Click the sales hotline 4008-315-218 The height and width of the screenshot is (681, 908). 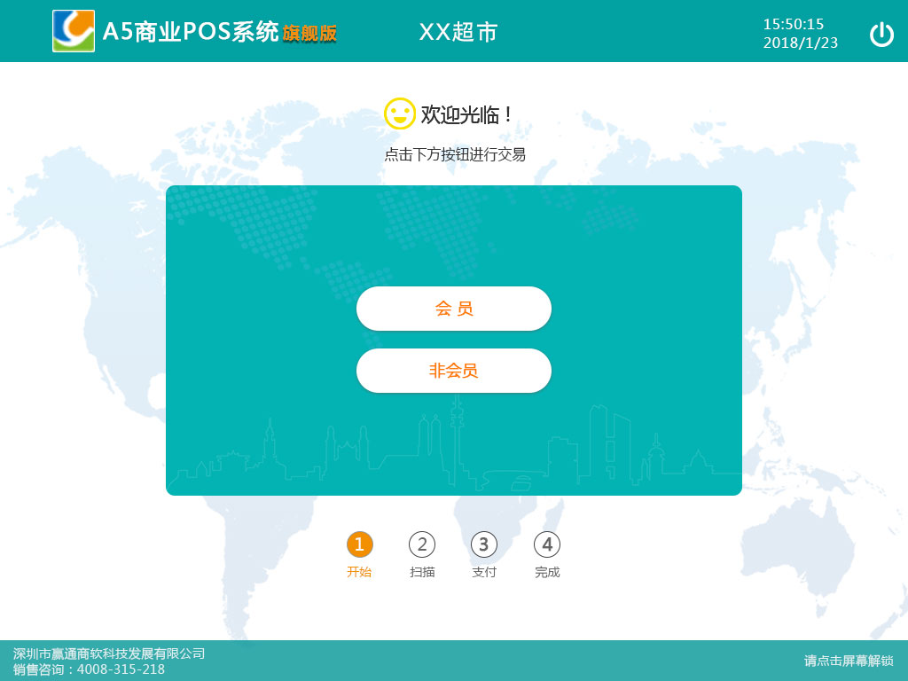point(121,669)
